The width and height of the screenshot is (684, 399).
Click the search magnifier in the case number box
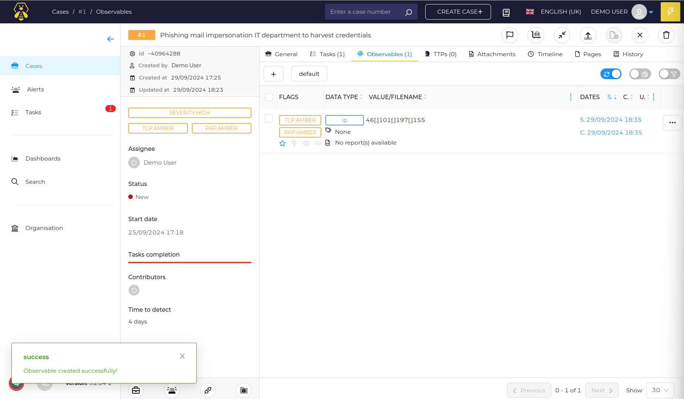[x=408, y=12]
